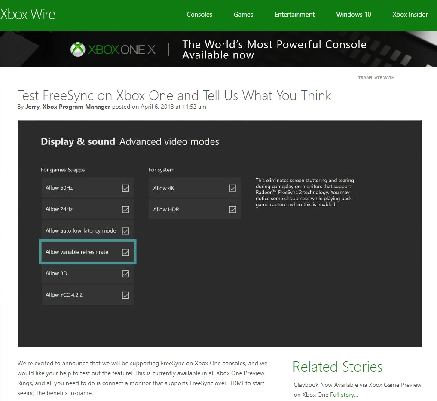Uncheck the Allow 4K checkbox
437x401 pixels.
point(233,188)
